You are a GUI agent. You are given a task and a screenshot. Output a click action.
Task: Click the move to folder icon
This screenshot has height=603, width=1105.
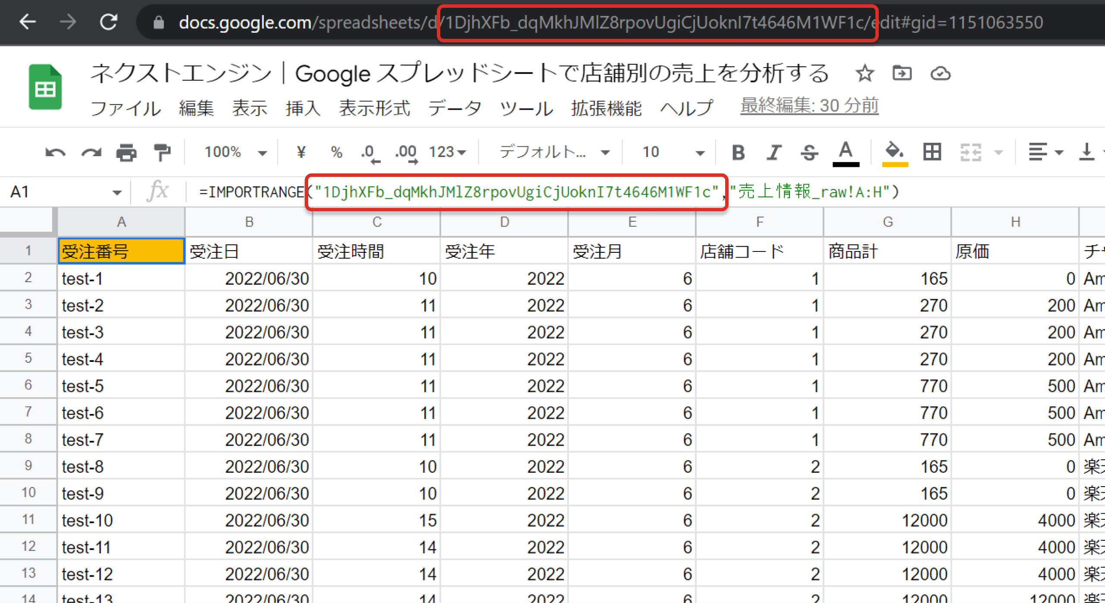click(x=902, y=73)
